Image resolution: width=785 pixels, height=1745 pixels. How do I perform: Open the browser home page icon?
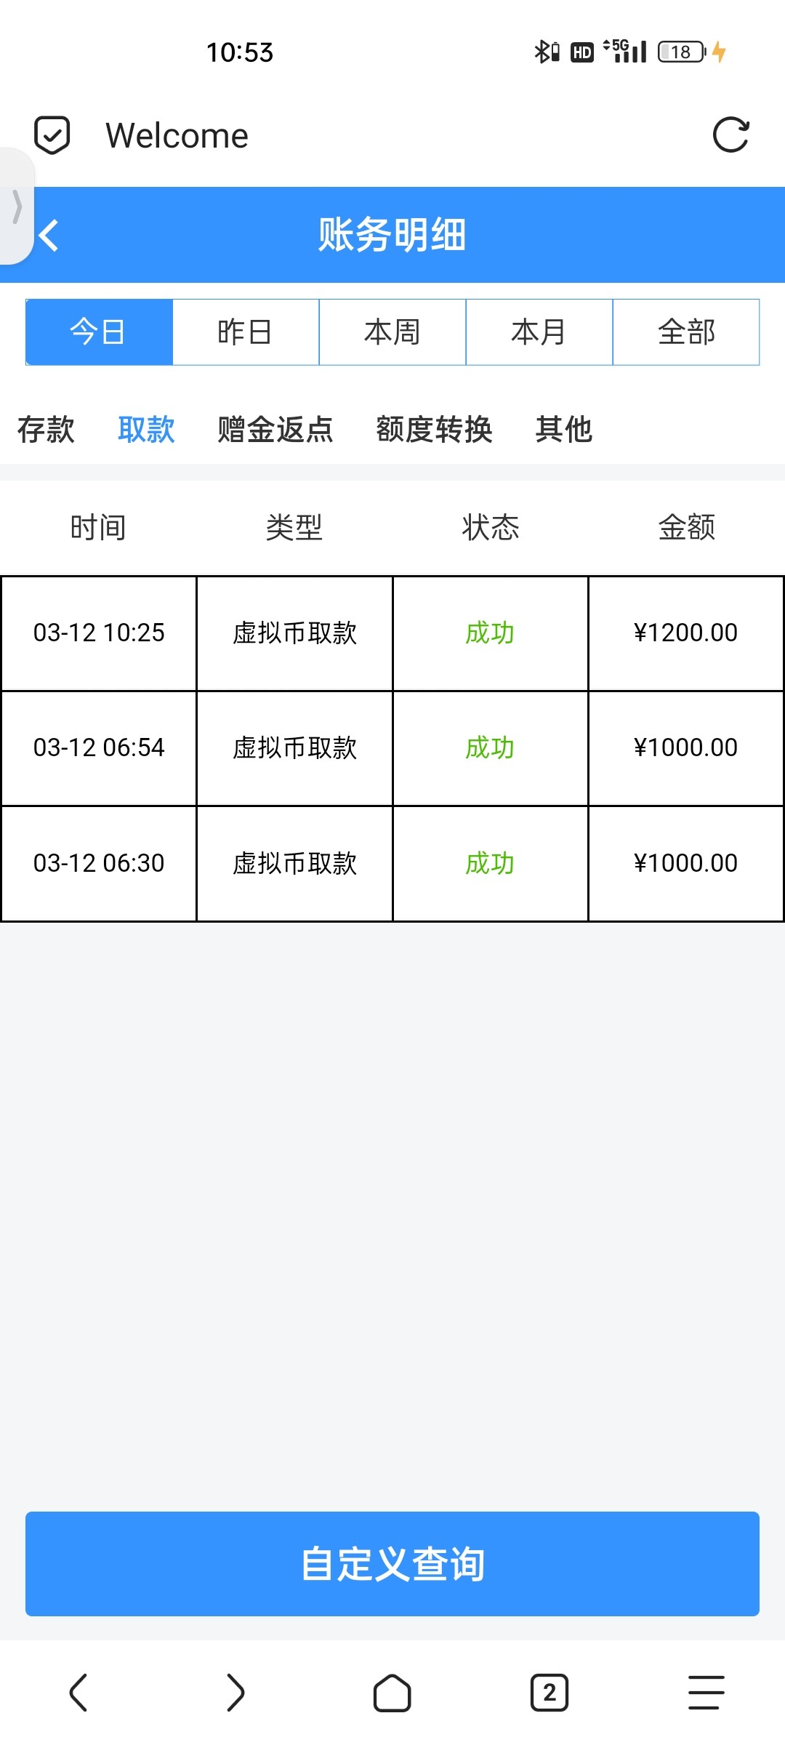tap(392, 1692)
